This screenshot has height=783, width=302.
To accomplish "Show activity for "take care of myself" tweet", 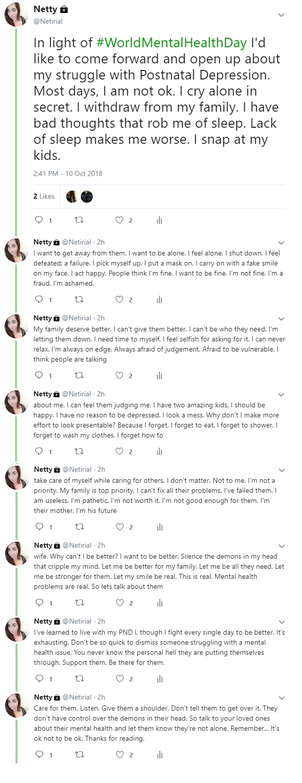I will tap(160, 527).
